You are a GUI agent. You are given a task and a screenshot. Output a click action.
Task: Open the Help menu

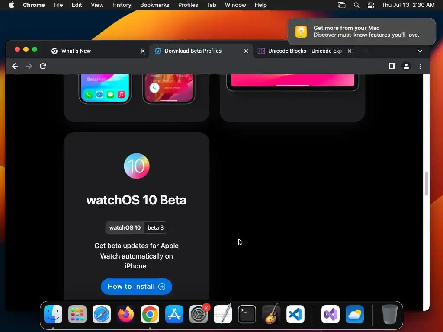click(x=260, y=5)
